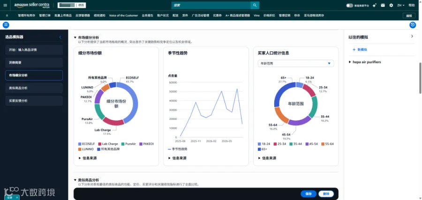Close the 反馈 feedback tab
Viewport: 422px width, 200px height.
click(17, 198)
